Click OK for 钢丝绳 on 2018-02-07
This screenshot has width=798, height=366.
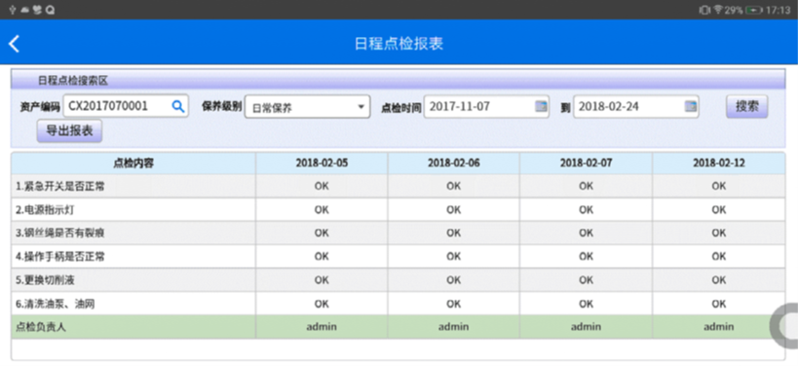tap(586, 233)
